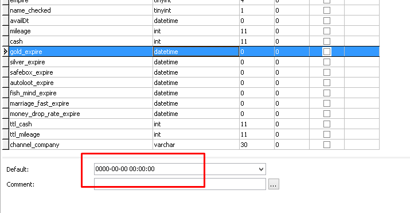The height and width of the screenshot is (213, 410).
Task: Select the fish_mind_expire field name
Action: 33,93
